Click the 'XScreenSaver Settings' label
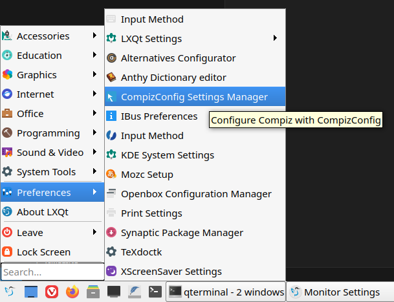 [x=171, y=272]
